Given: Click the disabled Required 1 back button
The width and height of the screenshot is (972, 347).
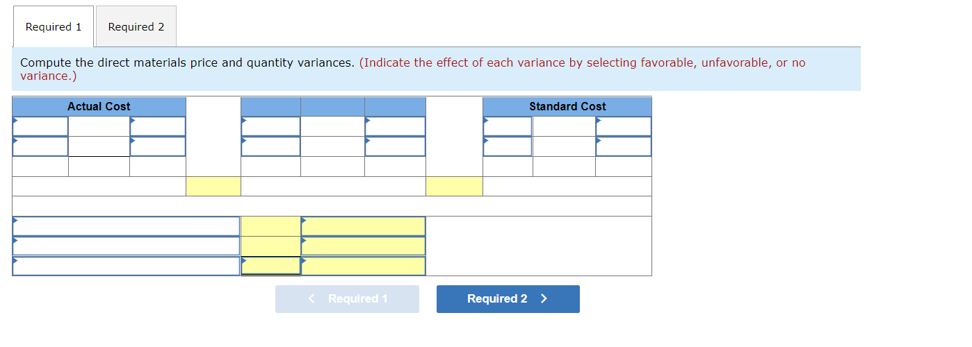Looking at the screenshot, I should (347, 299).
